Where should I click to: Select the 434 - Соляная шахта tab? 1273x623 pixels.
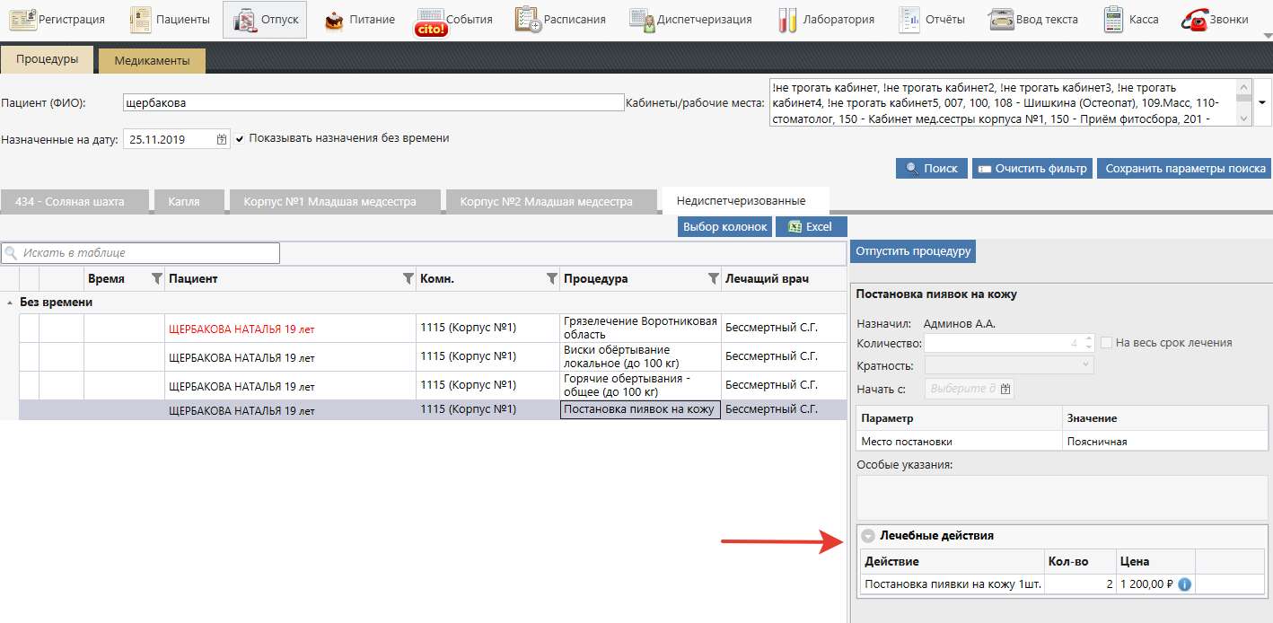click(x=70, y=202)
